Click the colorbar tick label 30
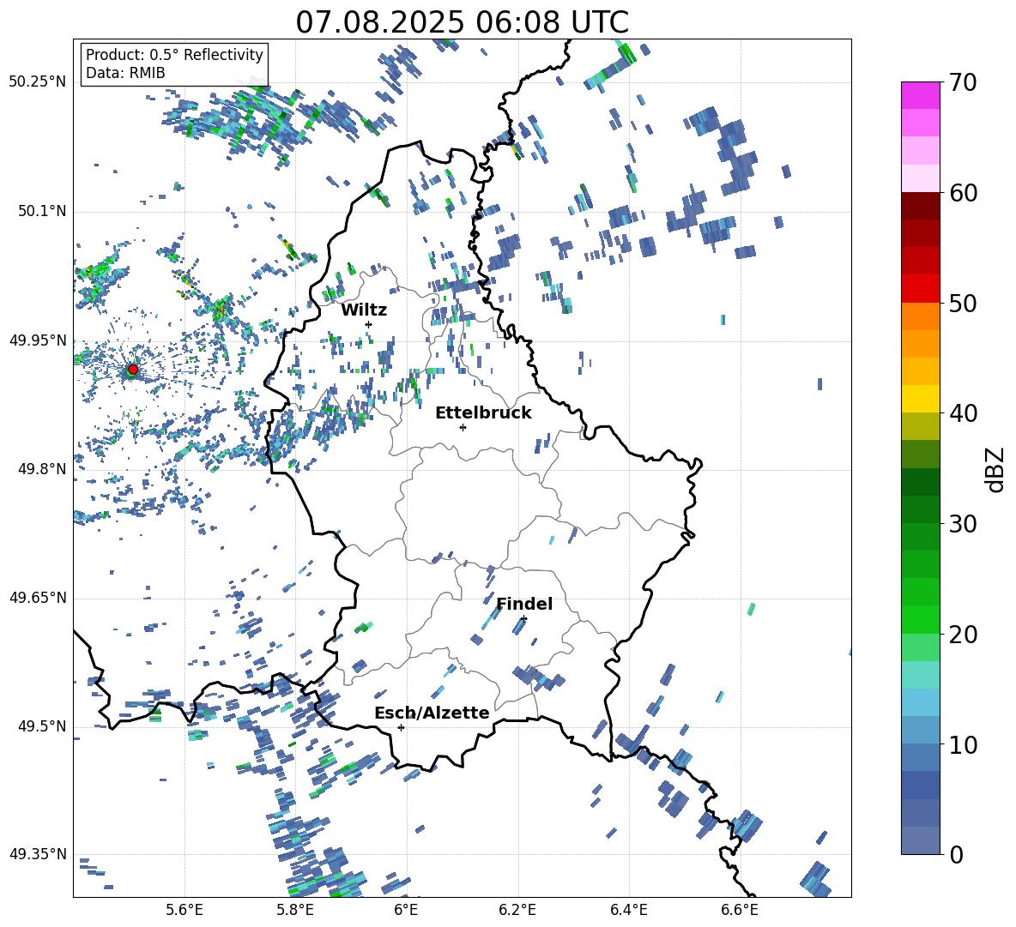Viewport: 1016px width, 927px height. [963, 524]
